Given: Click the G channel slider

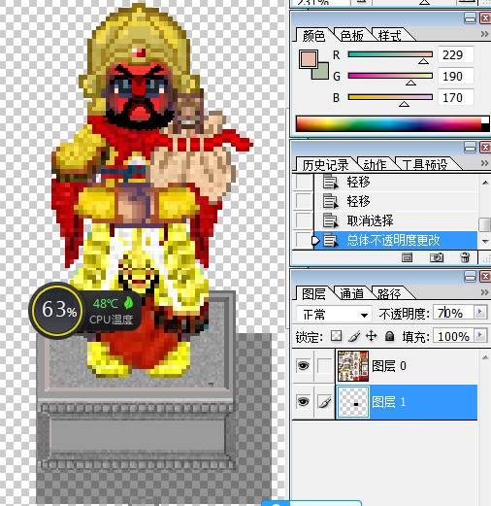Looking at the screenshot, I should pos(390,76).
